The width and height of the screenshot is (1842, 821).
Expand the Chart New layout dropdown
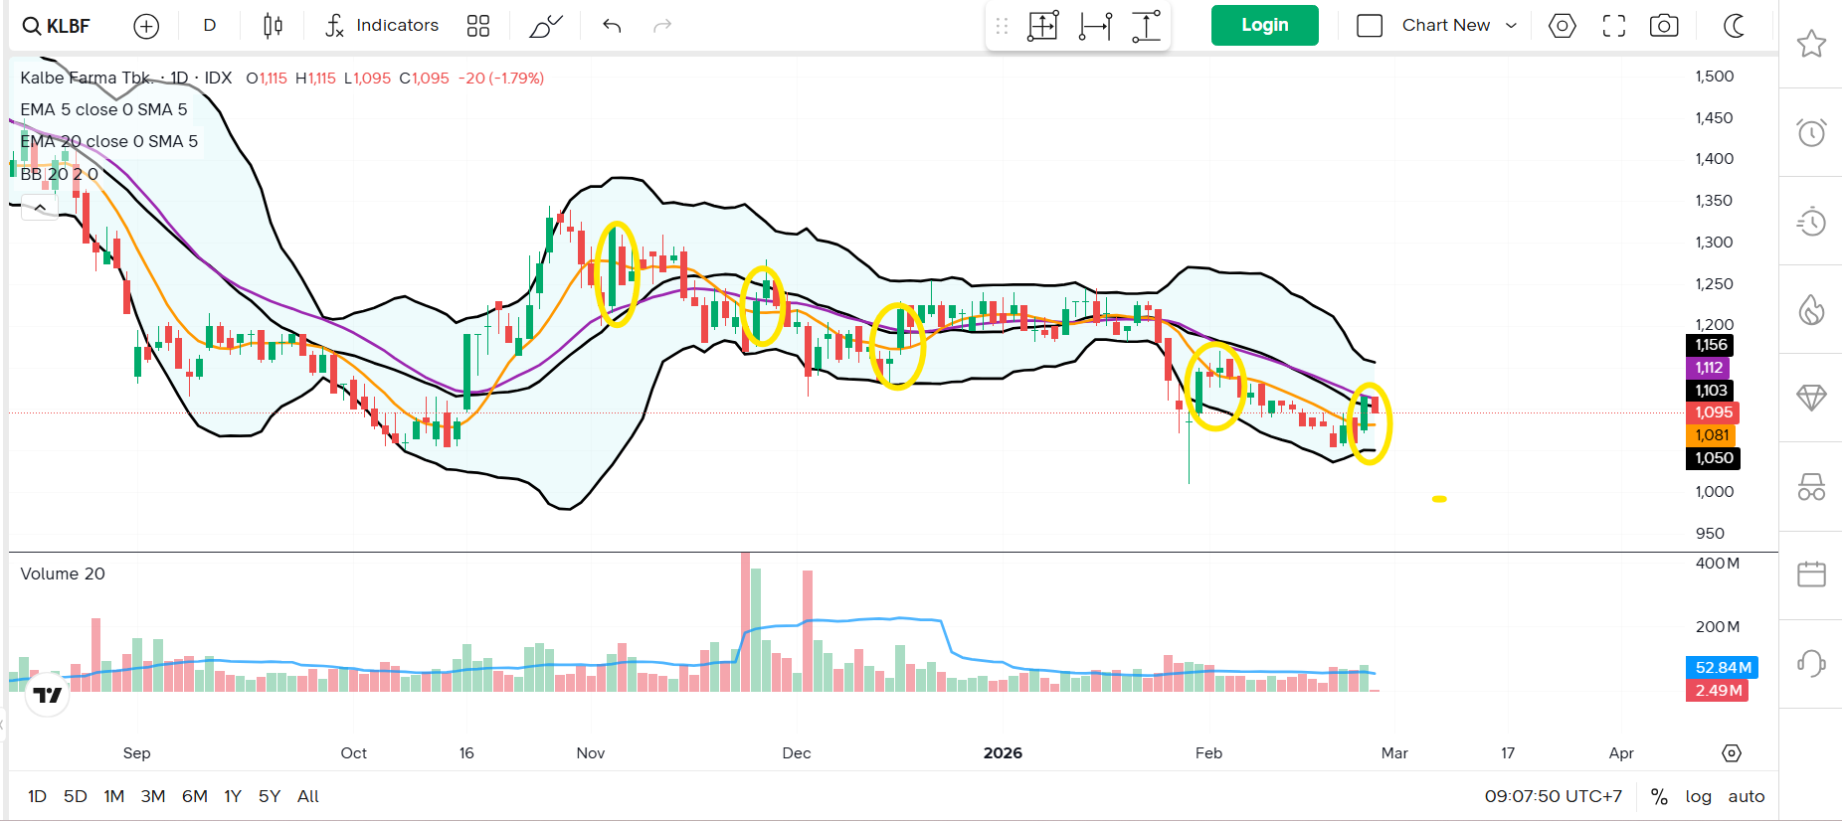click(1511, 26)
